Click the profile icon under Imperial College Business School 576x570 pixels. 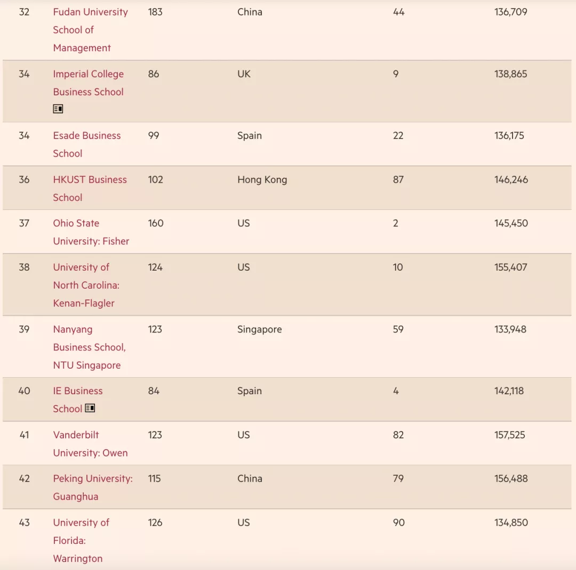point(58,109)
